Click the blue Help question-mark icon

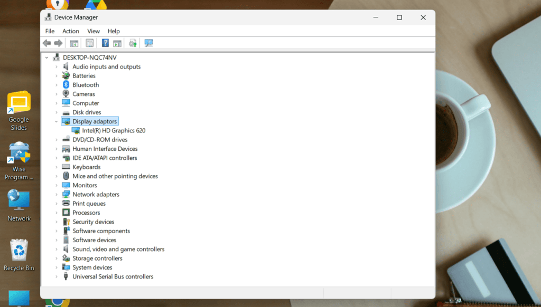point(105,43)
